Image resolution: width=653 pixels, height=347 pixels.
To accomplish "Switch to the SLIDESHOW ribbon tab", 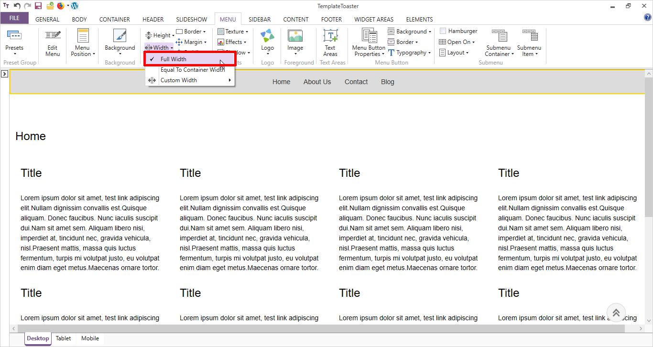I will (191, 20).
